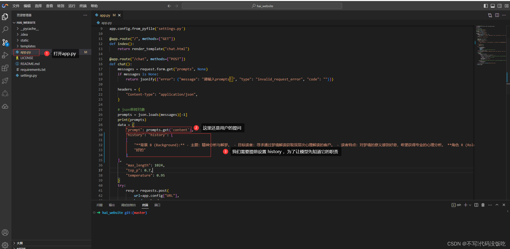This screenshot has height=249, width=510.
Task: Open the new terminal launch profile dropdown
Action: click(470, 205)
